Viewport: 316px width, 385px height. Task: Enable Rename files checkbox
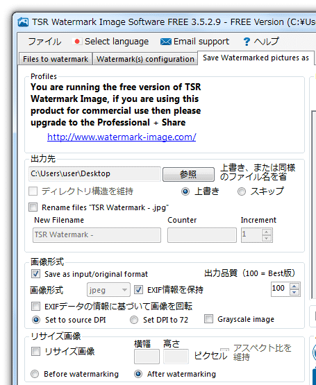point(33,207)
